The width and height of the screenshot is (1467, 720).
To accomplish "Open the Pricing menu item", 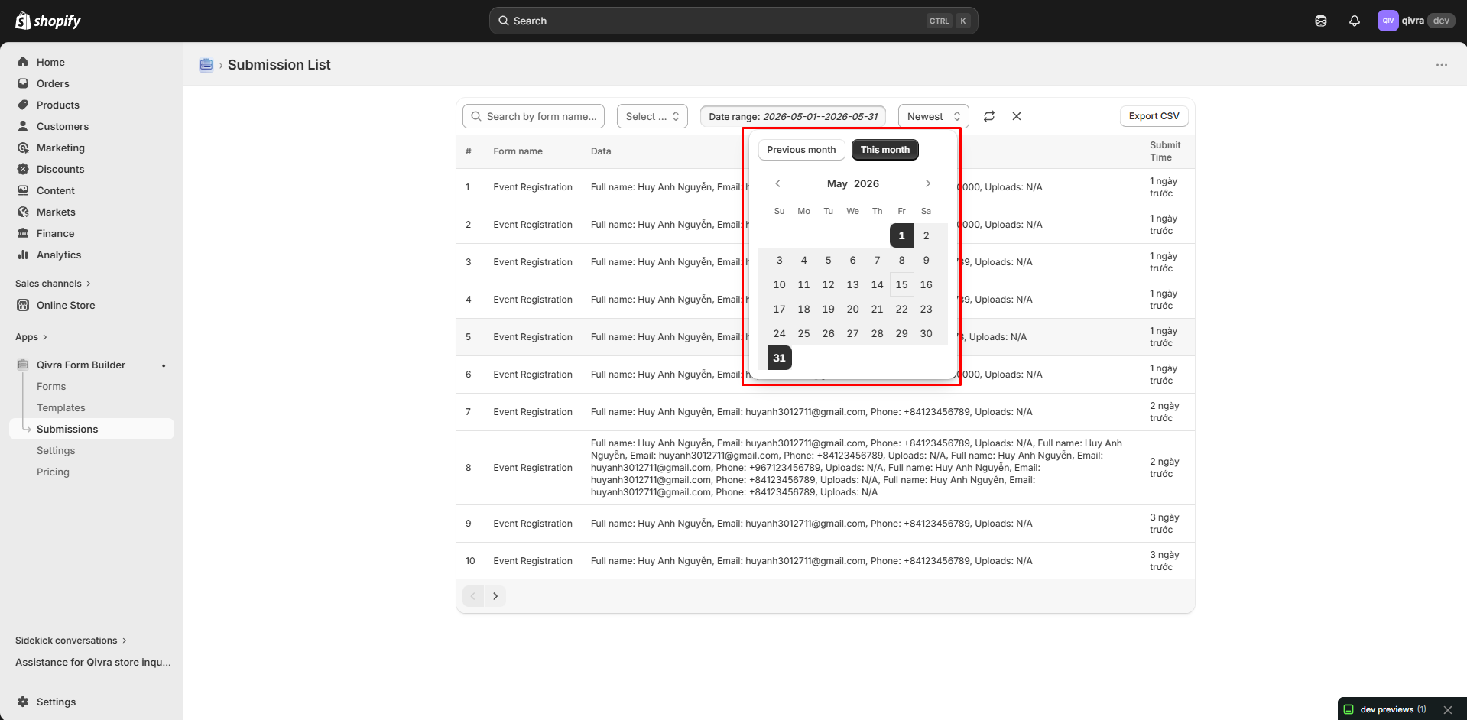I will coord(53,472).
